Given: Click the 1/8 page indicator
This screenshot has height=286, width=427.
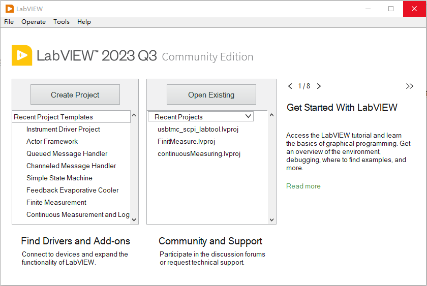Looking at the screenshot, I should coord(304,86).
